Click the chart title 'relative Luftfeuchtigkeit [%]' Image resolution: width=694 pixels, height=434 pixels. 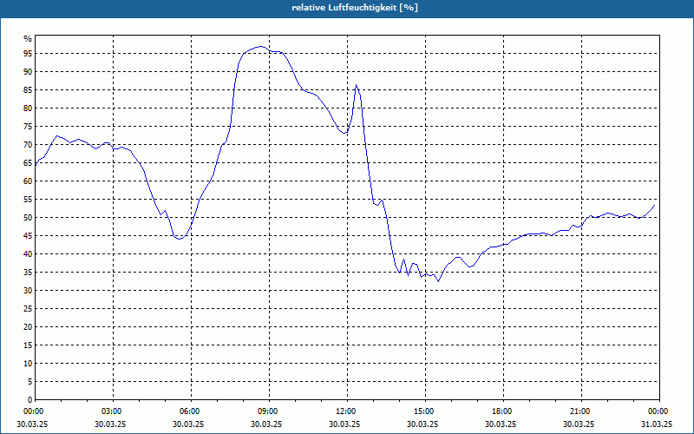click(355, 8)
